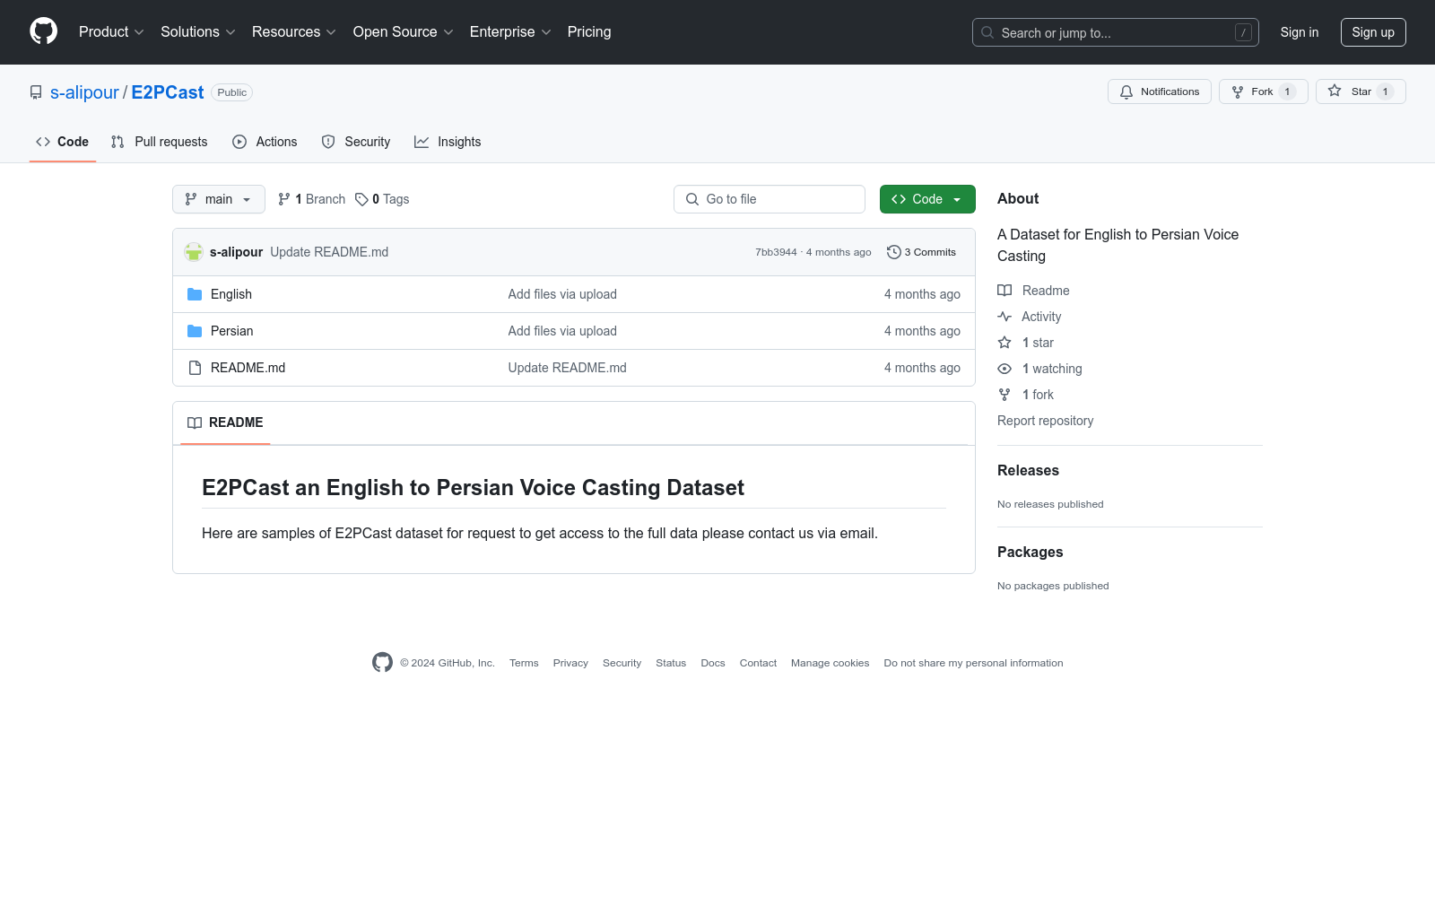The height and width of the screenshot is (897, 1435).
Task: Click the Terms footer link
Action: pyautogui.click(x=524, y=663)
